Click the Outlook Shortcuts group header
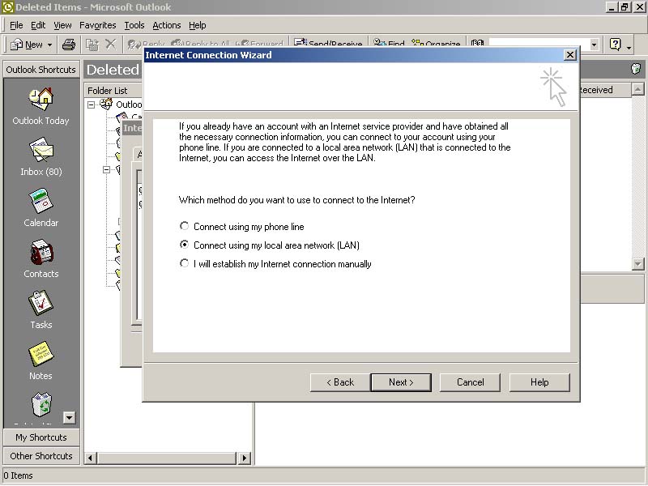 point(41,70)
